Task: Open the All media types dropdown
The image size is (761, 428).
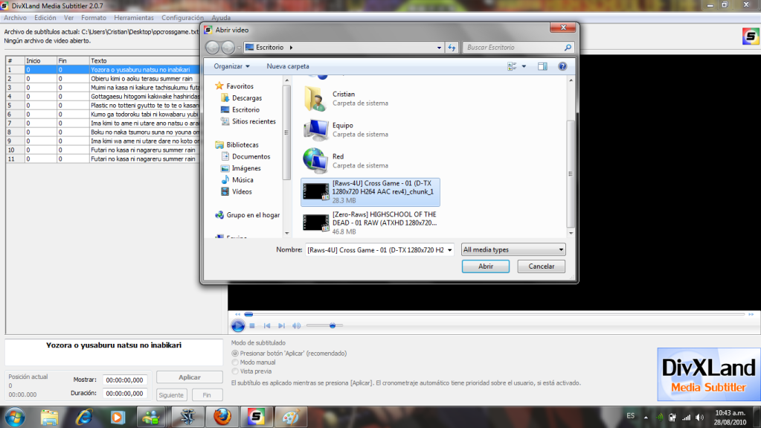Action: pos(513,249)
